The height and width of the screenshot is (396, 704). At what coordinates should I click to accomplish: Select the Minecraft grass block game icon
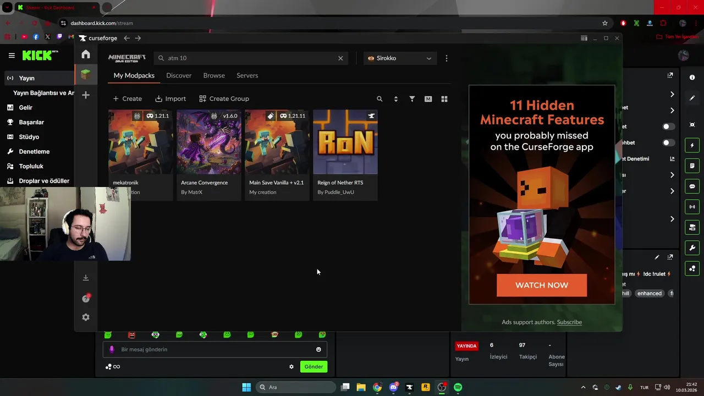[86, 74]
